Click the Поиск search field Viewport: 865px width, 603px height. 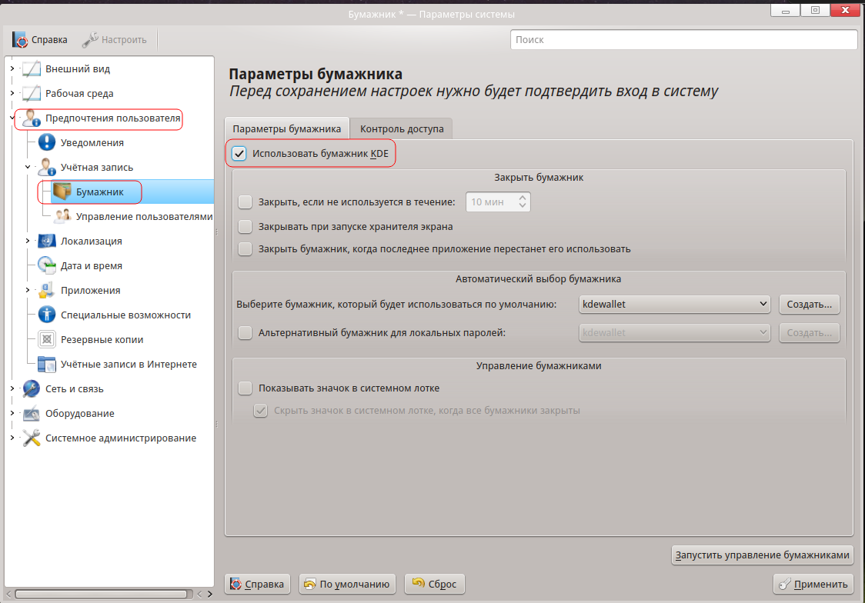(683, 40)
